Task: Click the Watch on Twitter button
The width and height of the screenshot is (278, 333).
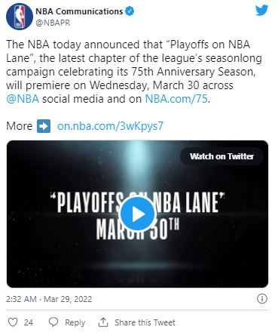Action: 221,156
